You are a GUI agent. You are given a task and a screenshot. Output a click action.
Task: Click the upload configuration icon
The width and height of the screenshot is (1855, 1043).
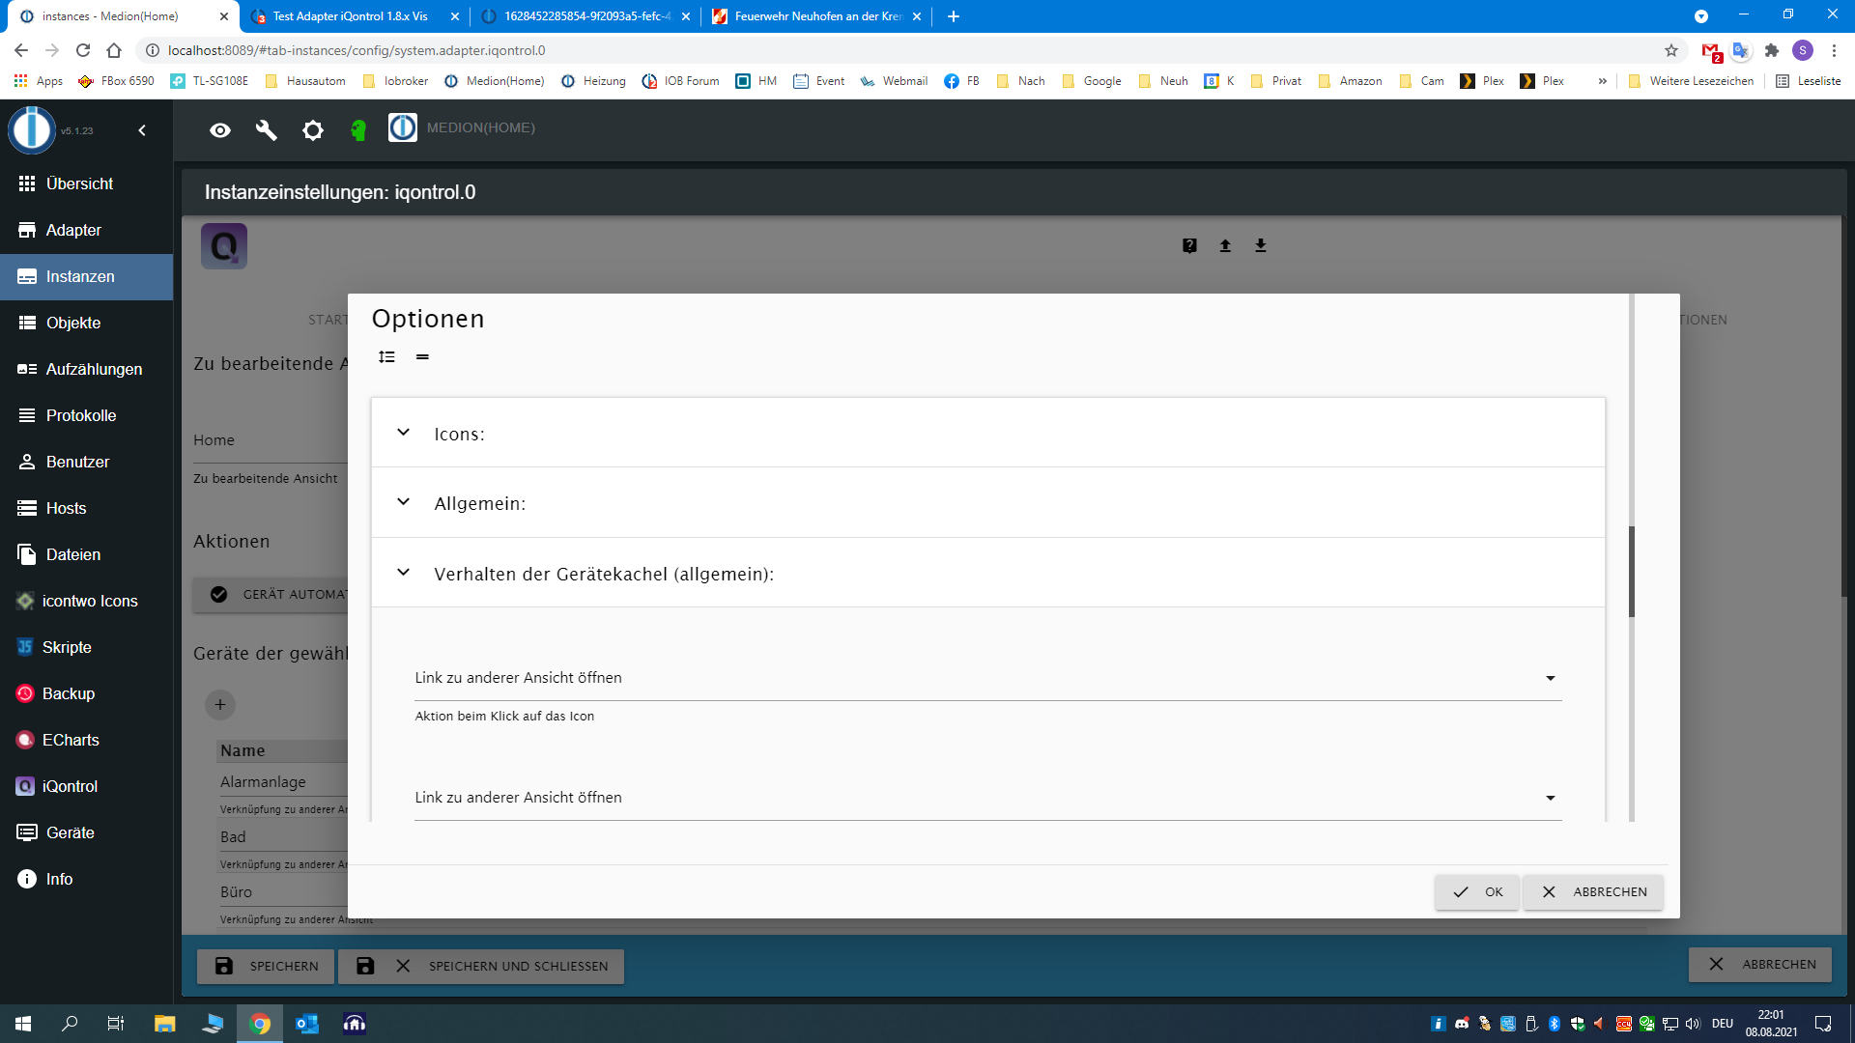tap(1225, 245)
